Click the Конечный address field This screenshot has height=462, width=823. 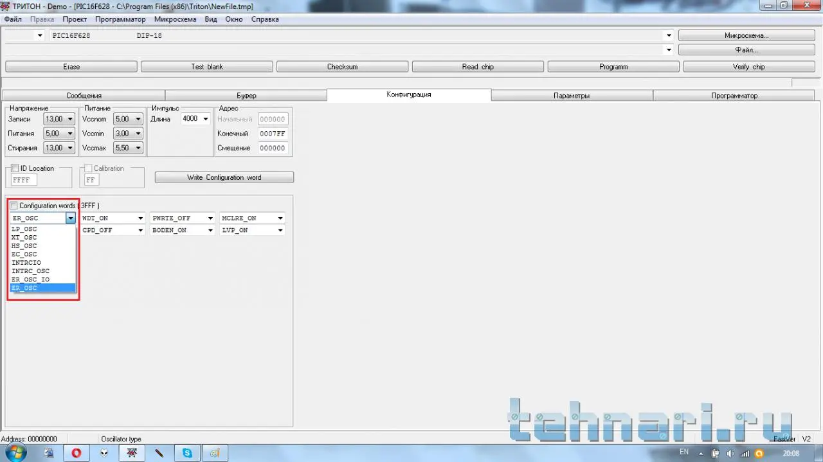tap(273, 134)
